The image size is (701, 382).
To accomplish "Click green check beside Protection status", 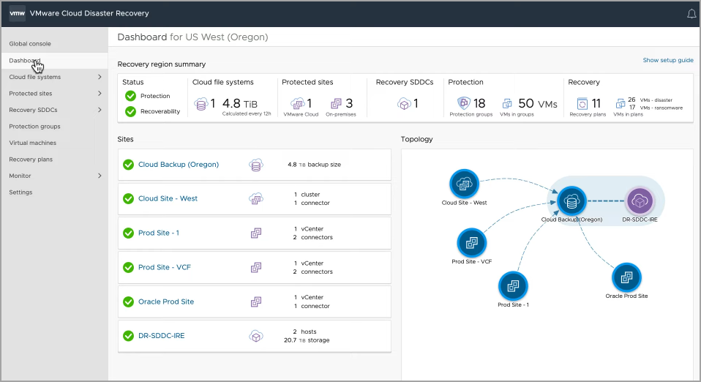I will pos(130,96).
